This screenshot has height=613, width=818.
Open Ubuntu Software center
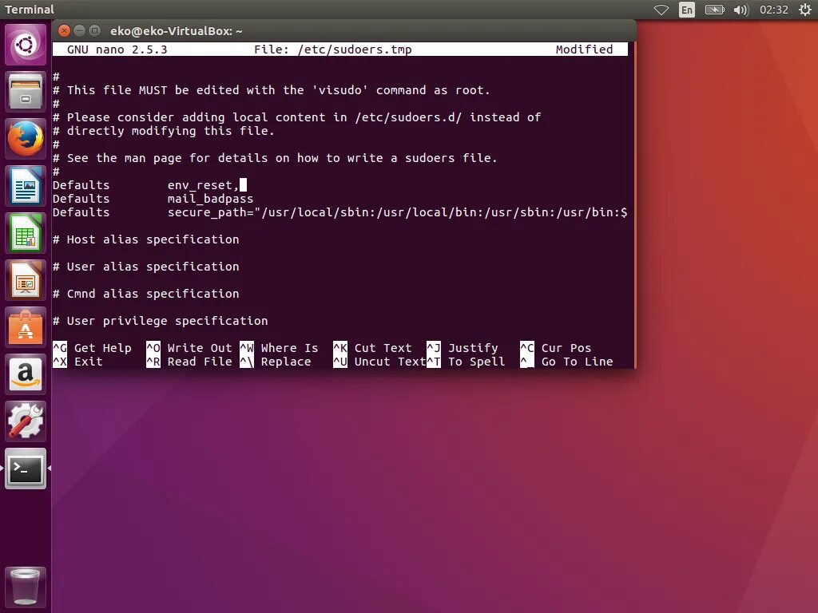click(x=26, y=327)
